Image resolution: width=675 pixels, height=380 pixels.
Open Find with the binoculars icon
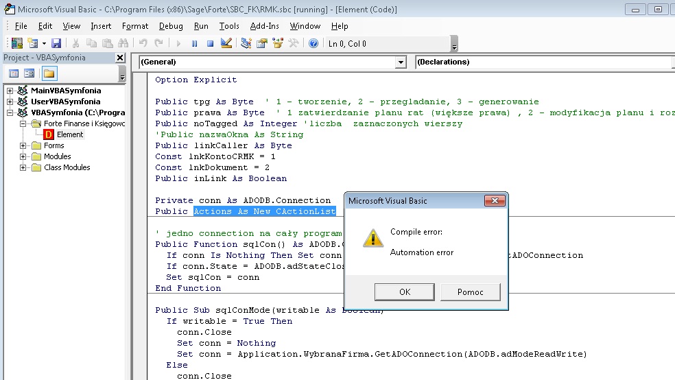pyautogui.click(x=123, y=43)
